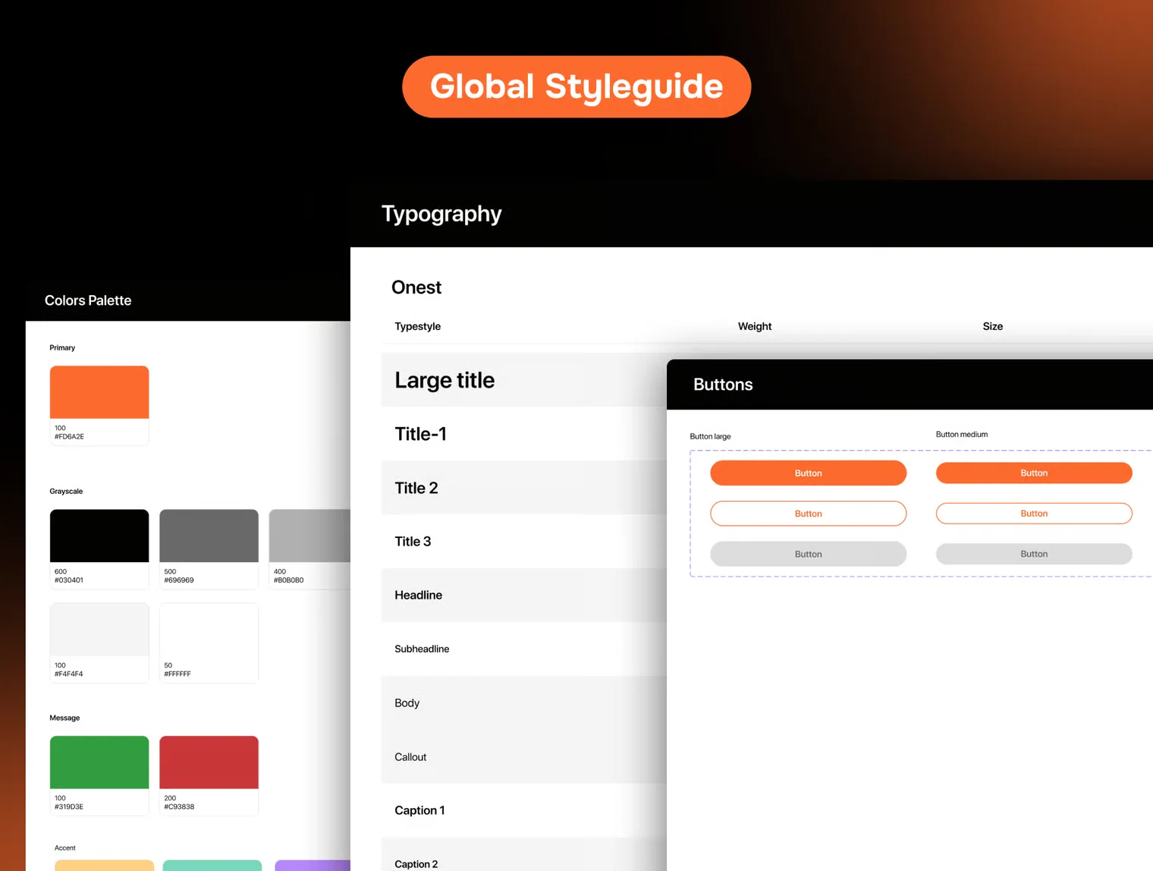Click the outlined Button under Button large

point(808,514)
